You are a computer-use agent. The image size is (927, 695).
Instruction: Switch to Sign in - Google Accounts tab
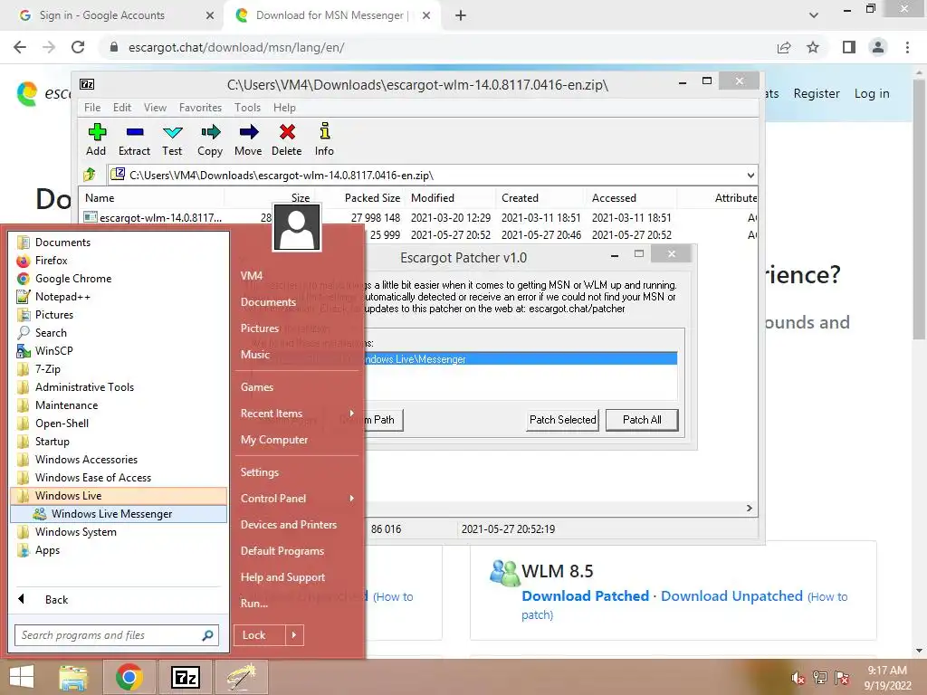click(112, 15)
